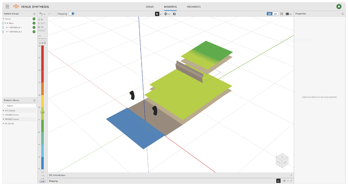Expand the SRX900 Series library
The image size is (348, 186).
[x=4, y=119]
